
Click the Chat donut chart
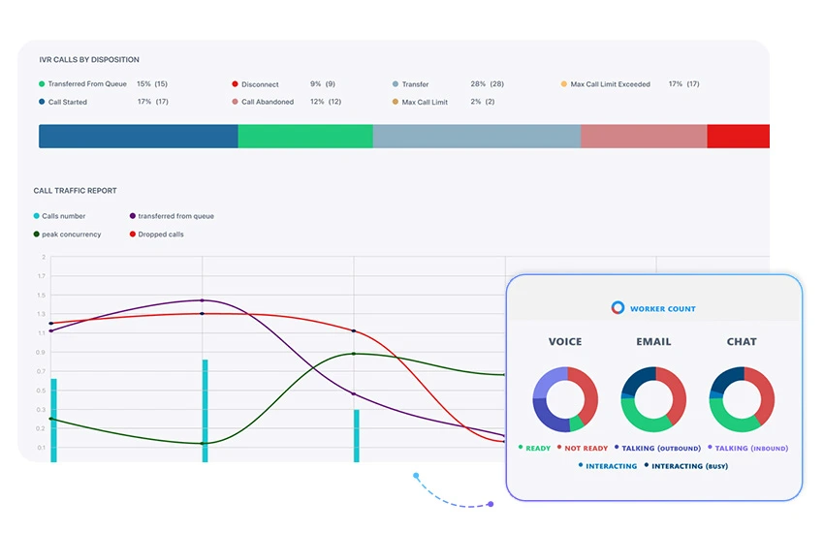point(742,399)
